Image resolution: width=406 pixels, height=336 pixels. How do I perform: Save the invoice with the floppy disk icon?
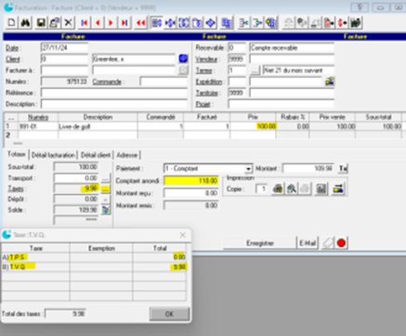pyautogui.click(x=41, y=22)
